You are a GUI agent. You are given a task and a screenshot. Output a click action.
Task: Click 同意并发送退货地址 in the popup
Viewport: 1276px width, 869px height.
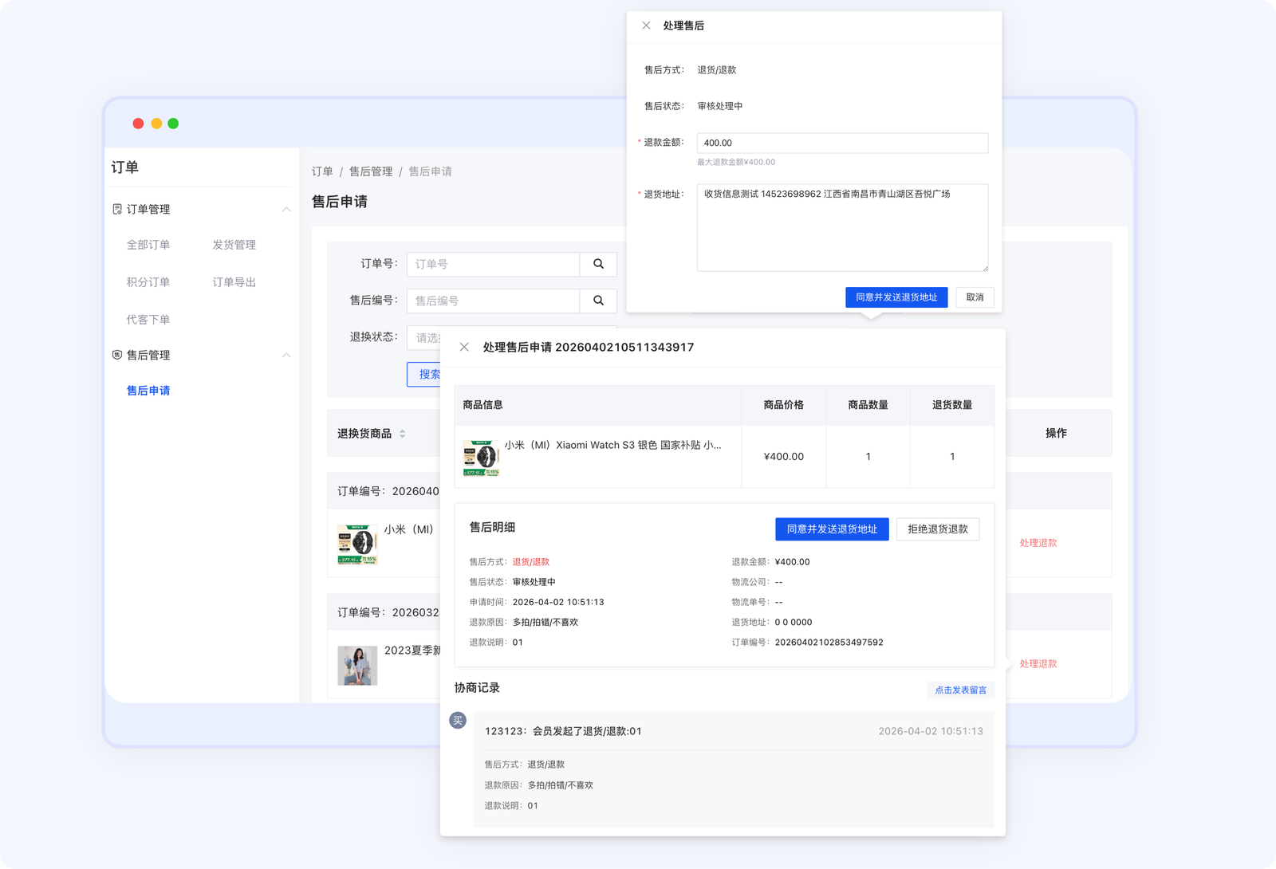click(x=896, y=297)
